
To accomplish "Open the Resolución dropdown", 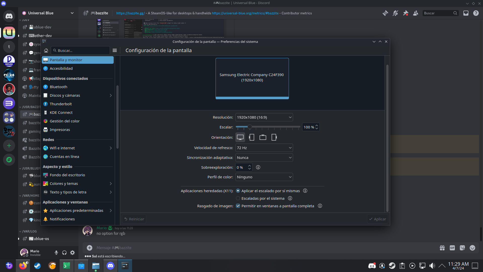I will [x=264, y=117].
